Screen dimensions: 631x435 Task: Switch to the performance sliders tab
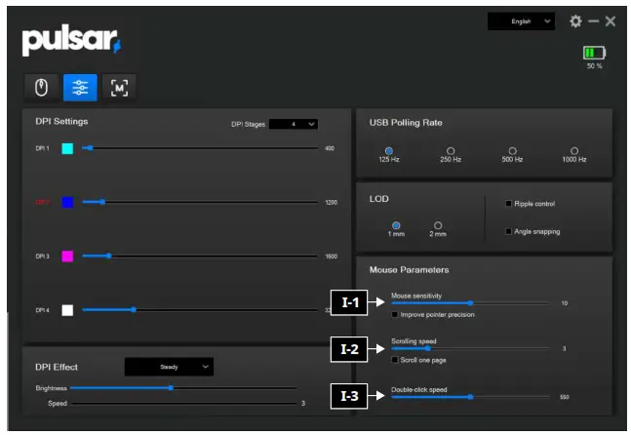click(80, 88)
